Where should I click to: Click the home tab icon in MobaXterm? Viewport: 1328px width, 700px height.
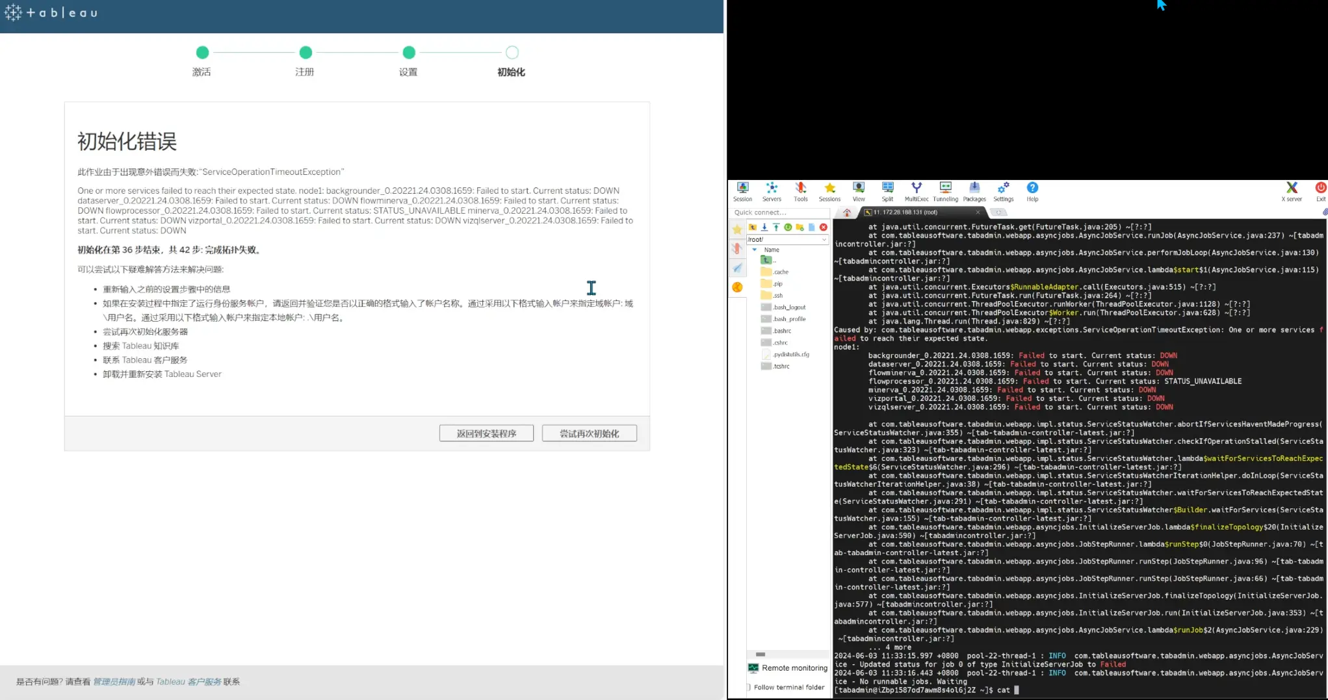[846, 213]
